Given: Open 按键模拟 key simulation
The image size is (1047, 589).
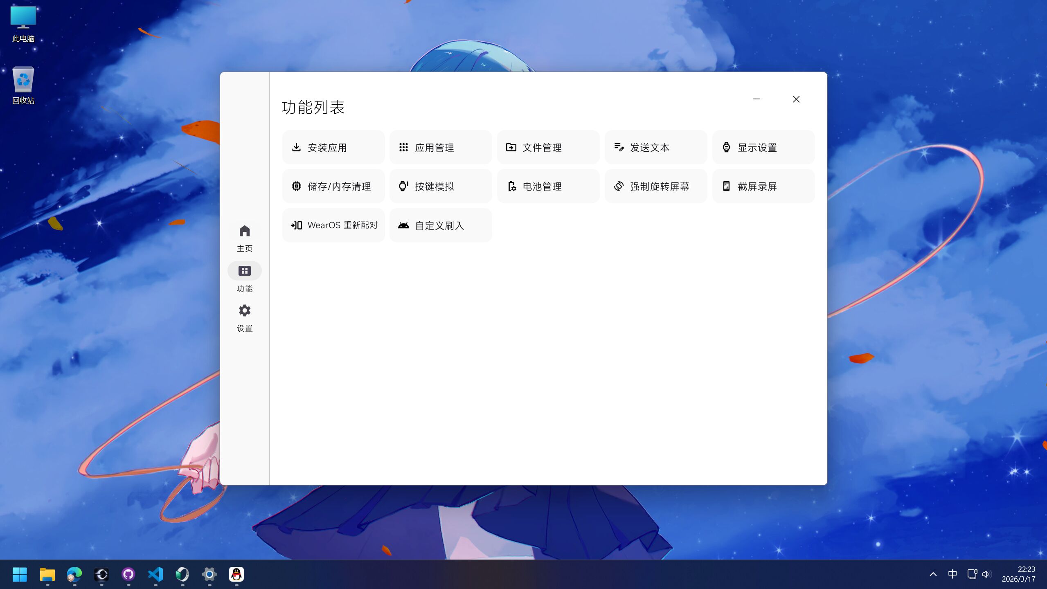Looking at the screenshot, I should (440, 187).
